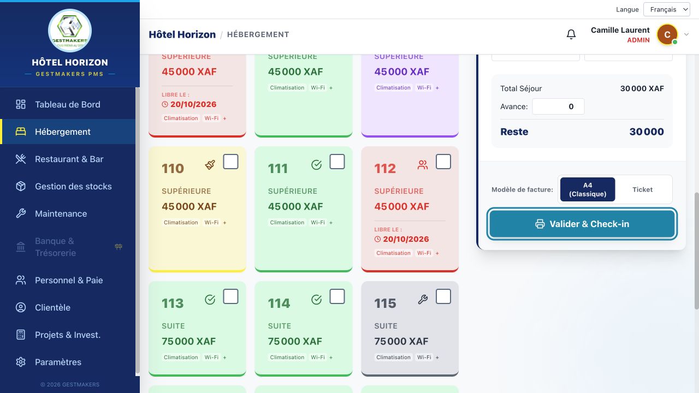Click the Valider & Check-in button
The height and width of the screenshot is (393, 699).
click(x=582, y=224)
